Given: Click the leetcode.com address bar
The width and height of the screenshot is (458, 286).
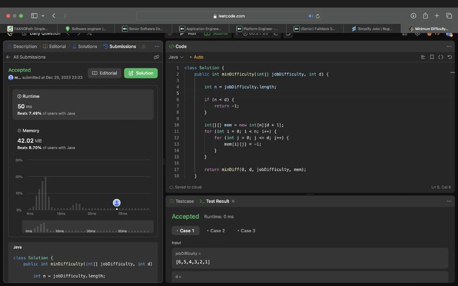Looking at the screenshot, I should point(229,16).
